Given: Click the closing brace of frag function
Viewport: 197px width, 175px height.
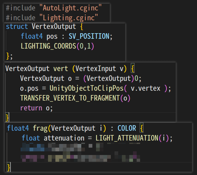Looking at the screenshot, I should [x=9, y=168].
